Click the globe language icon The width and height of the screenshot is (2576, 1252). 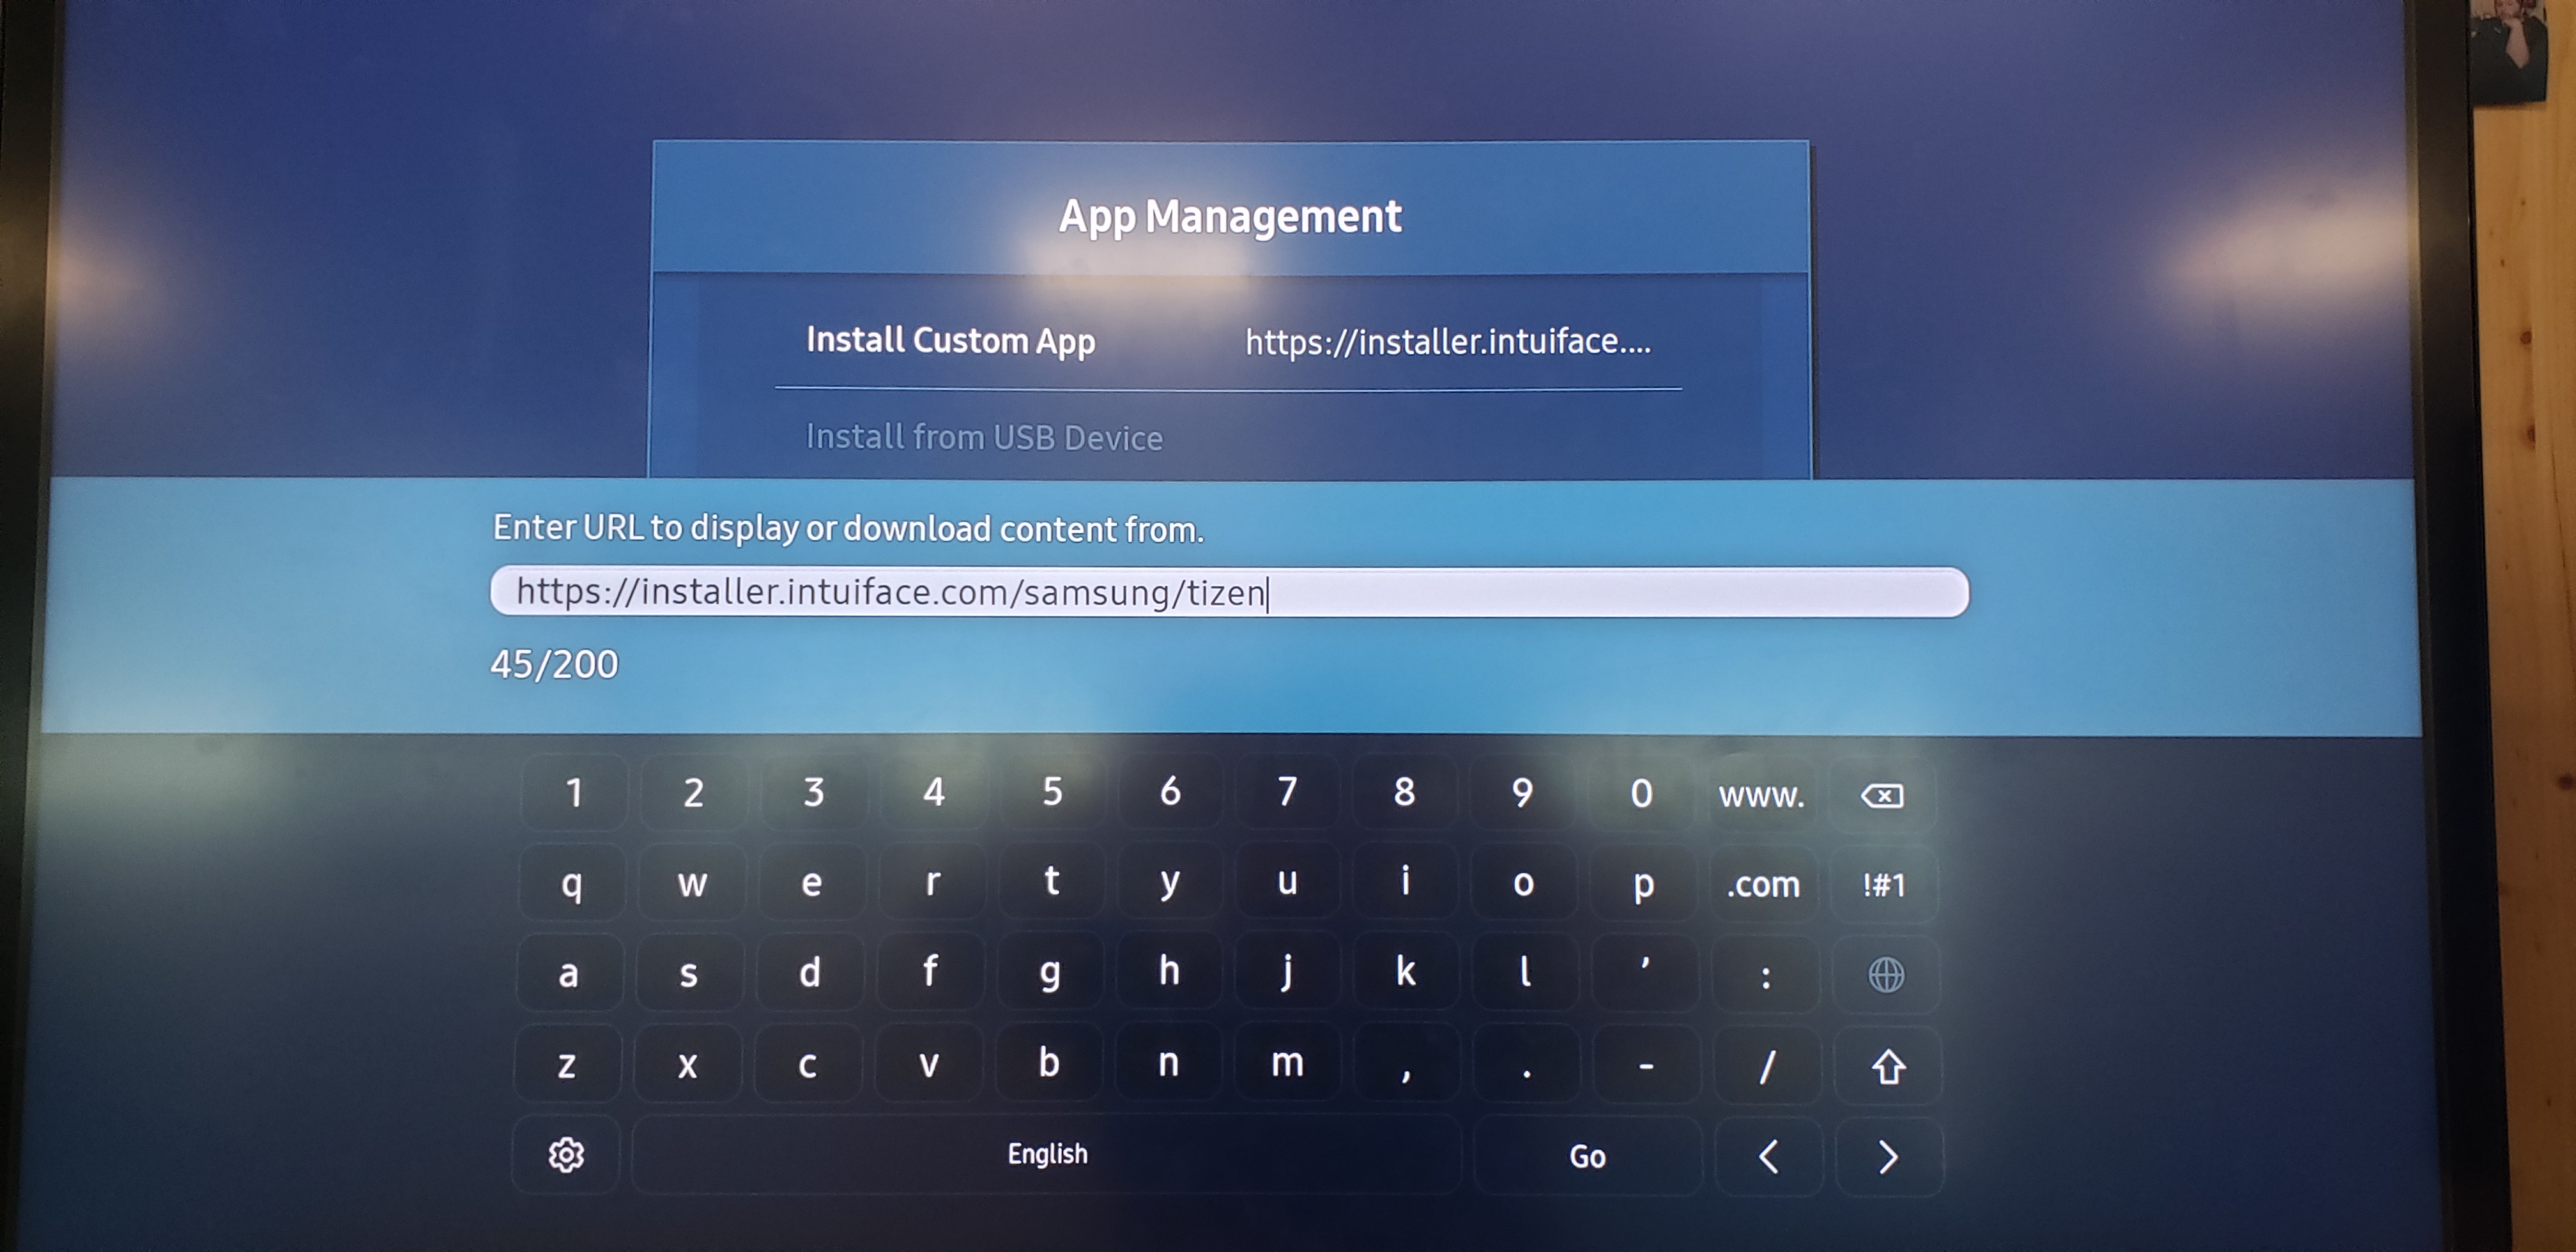[x=1885, y=975]
